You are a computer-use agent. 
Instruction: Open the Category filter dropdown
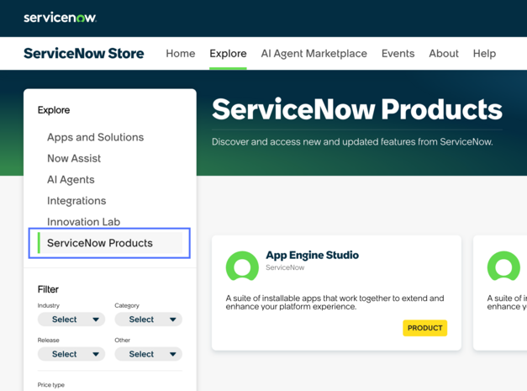[x=148, y=320]
